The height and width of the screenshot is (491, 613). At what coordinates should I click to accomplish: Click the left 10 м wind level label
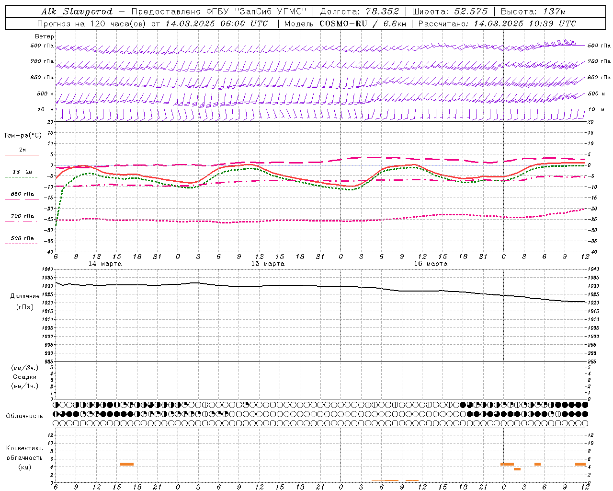(x=45, y=109)
